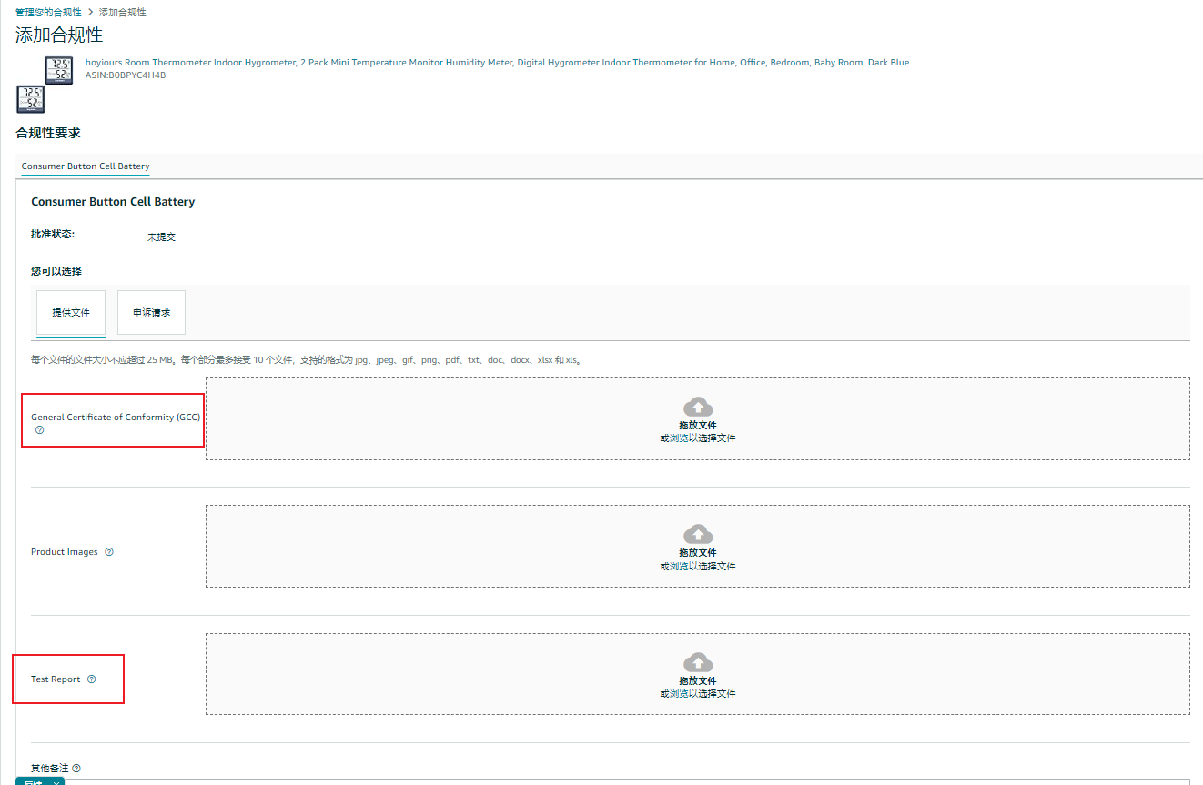Image resolution: width=1203 pixels, height=785 pixels.
Task: Click the 浏览 link in the GCC upload area
Action: (678, 438)
